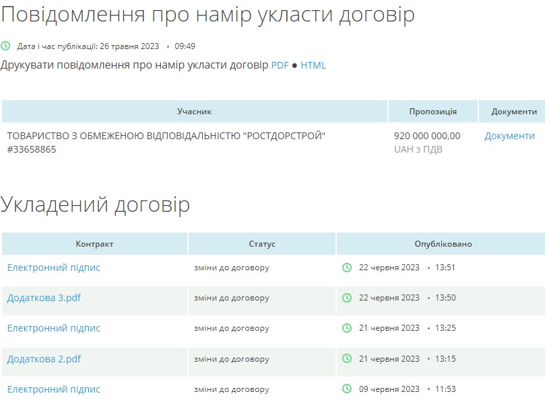Screen dimensions: 545x400
Task: Click the heading Укладений договір
Action: click(x=95, y=204)
